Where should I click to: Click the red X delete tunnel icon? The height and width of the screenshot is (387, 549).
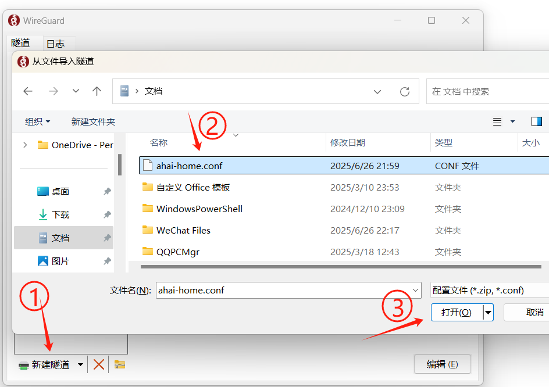click(99, 364)
